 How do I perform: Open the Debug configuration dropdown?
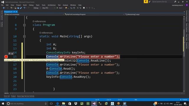click(x=37, y=8)
